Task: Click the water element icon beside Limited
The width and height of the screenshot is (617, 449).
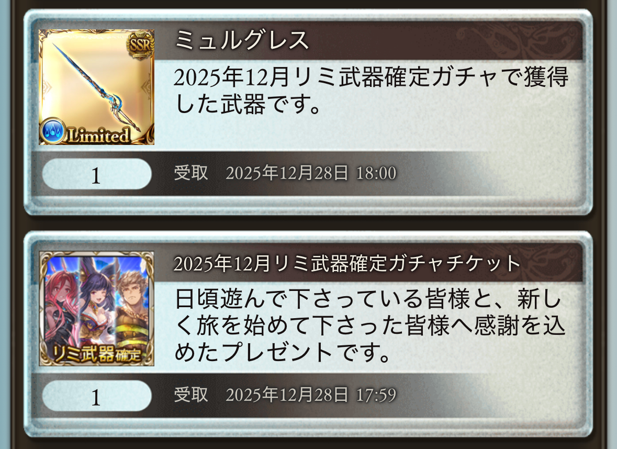Action: [x=53, y=130]
